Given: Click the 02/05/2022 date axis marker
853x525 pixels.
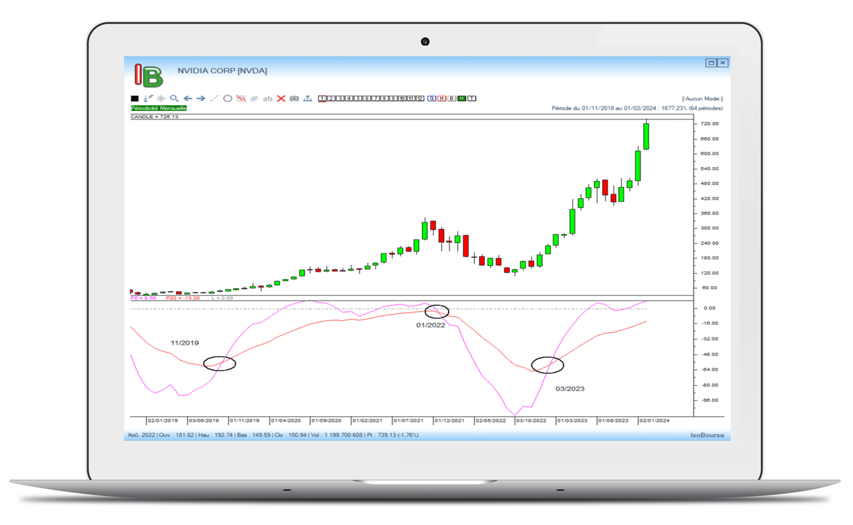Looking at the screenshot, I should 490,421.
